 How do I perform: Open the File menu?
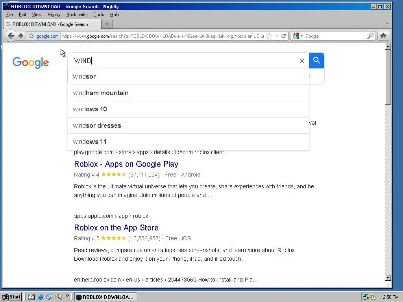(9, 15)
